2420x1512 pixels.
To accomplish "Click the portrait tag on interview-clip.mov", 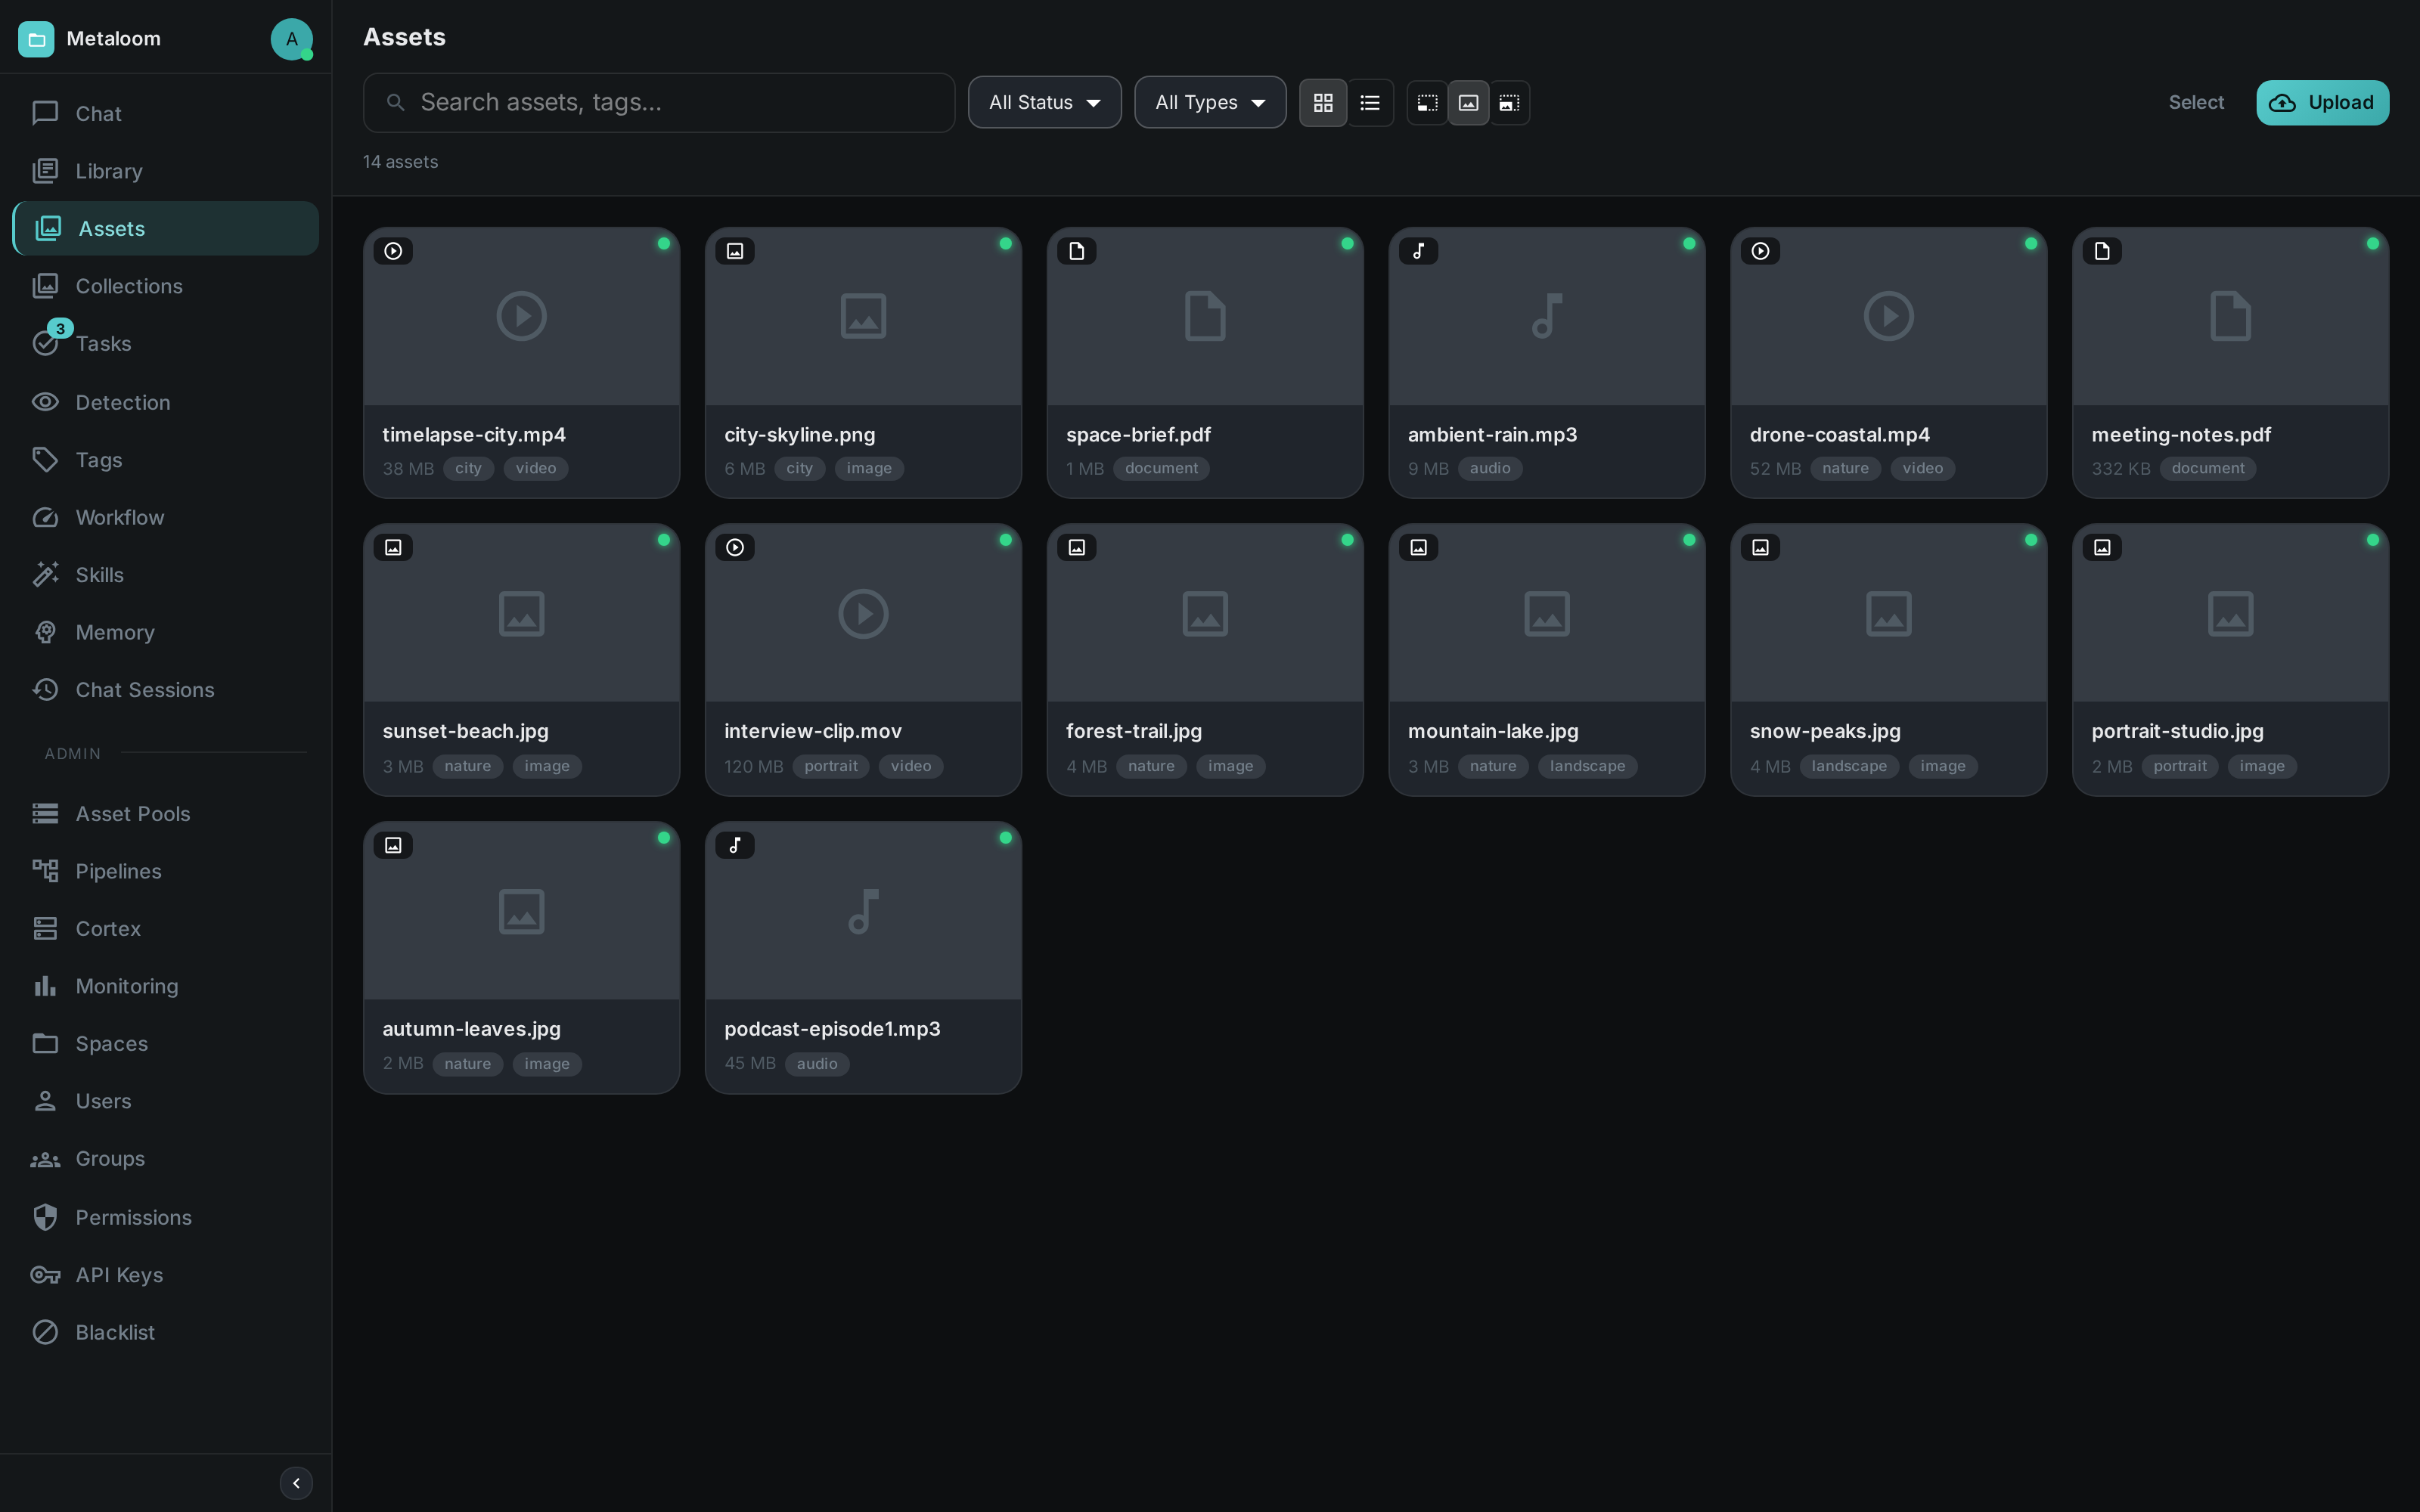I will point(830,766).
